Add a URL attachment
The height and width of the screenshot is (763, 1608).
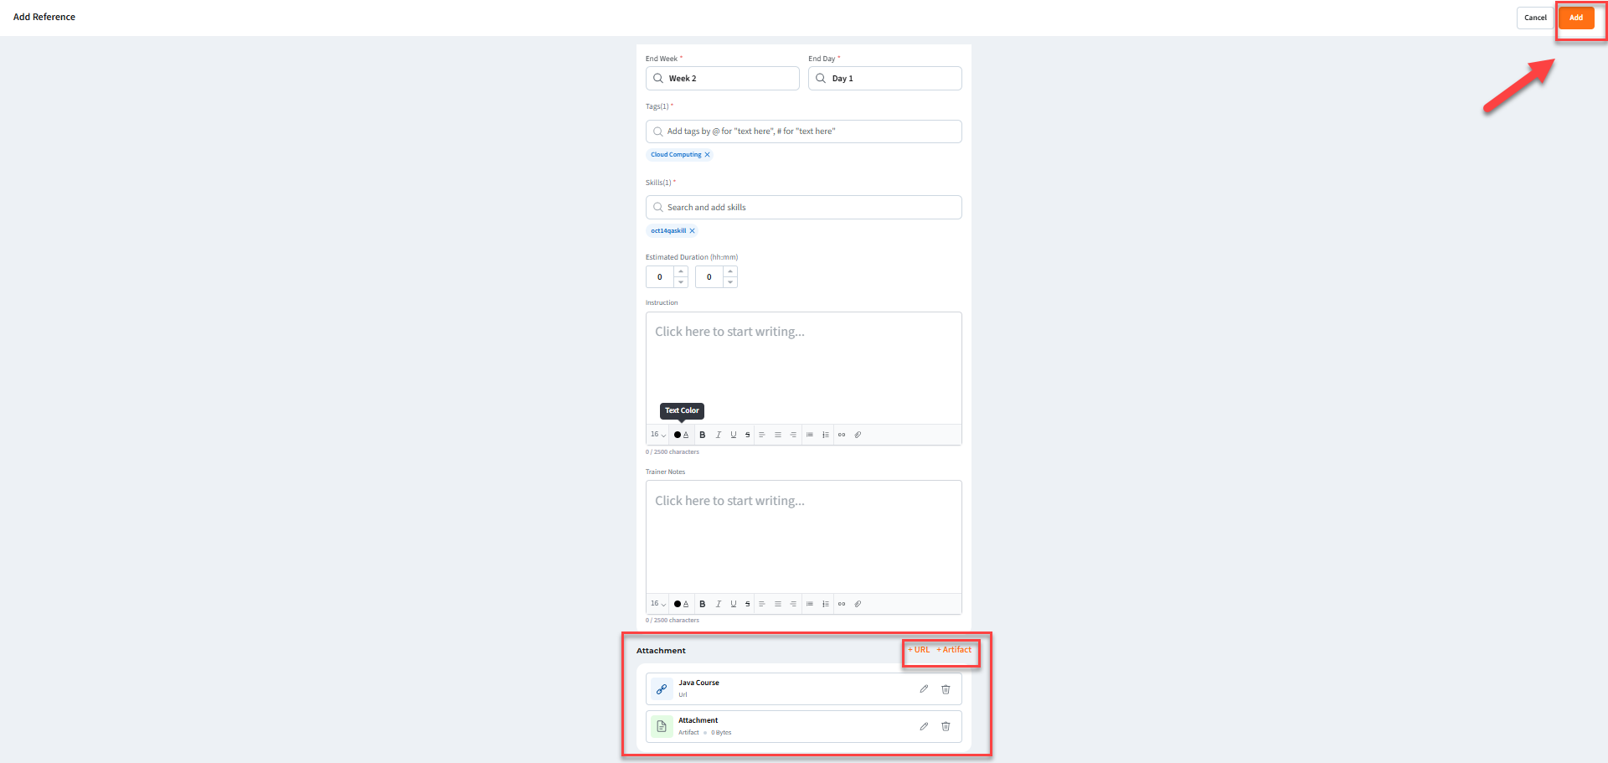point(919,650)
